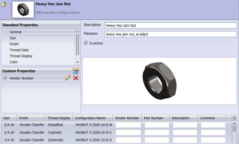Viewport: 239px width, 144px height.
Task: Click the Filename input field
Action: [x=170, y=34]
